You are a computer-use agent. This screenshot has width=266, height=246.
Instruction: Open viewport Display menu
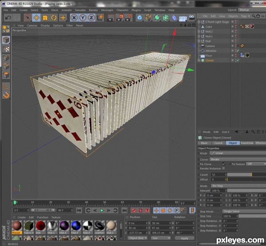[x=45, y=26]
